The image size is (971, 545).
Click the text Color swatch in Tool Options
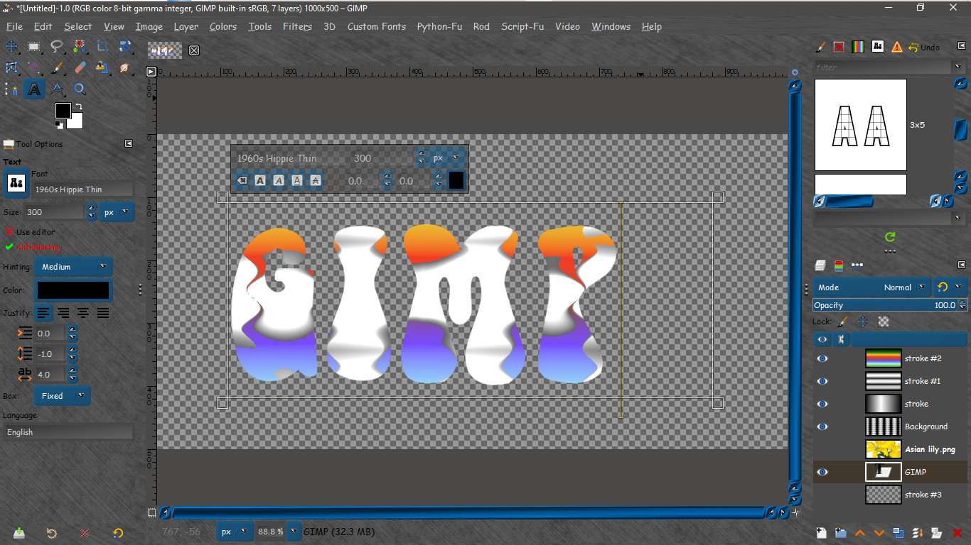73,290
